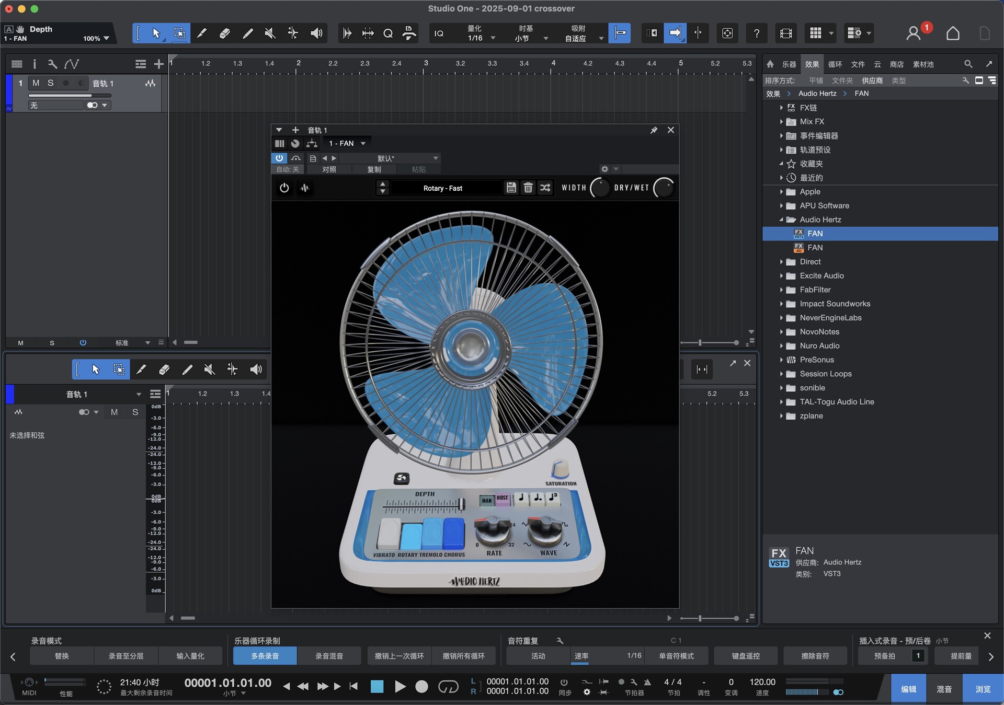Toggle plugin activate power button in header
This screenshot has width=1004, height=705.
pyautogui.click(x=279, y=158)
